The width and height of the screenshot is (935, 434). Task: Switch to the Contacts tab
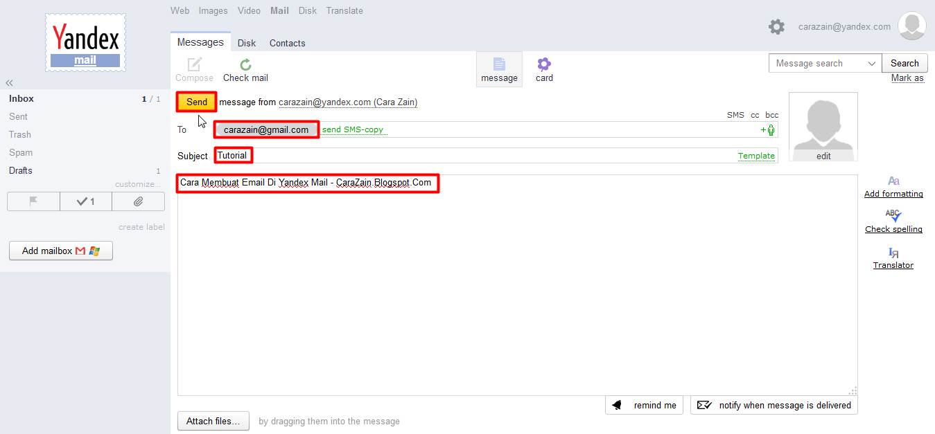(288, 43)
